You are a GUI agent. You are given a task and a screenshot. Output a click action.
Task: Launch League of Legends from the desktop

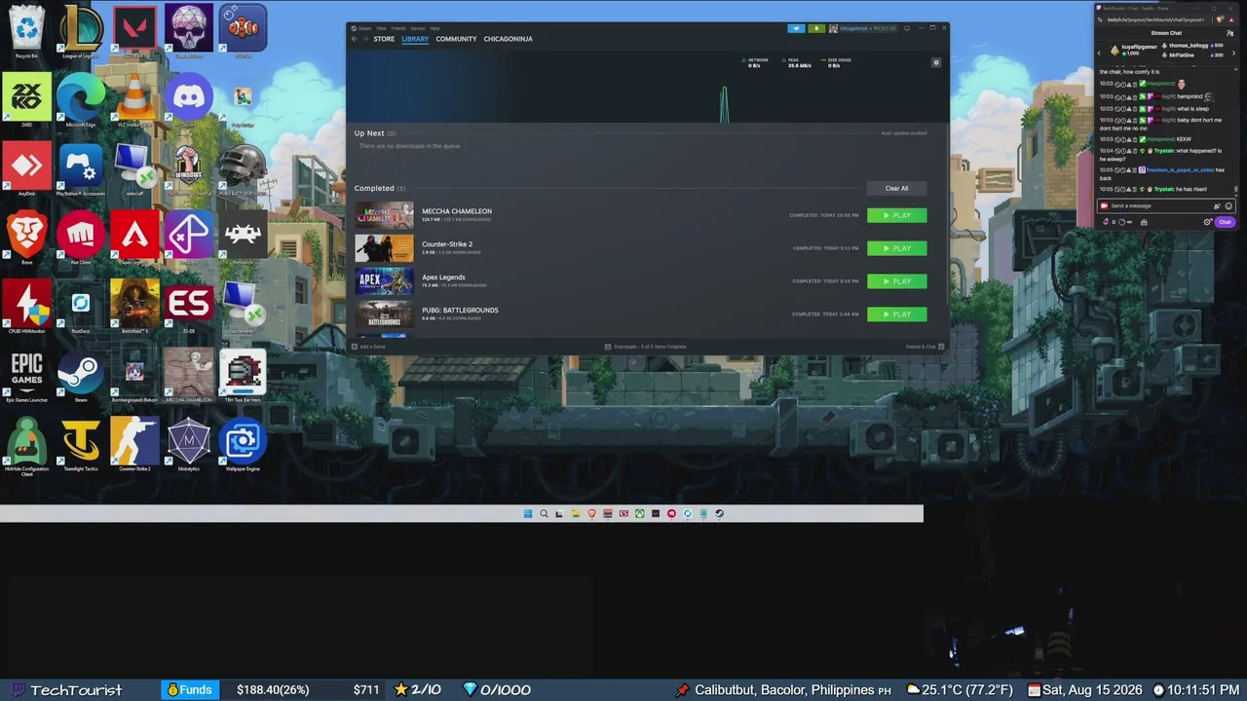[81, 29]
